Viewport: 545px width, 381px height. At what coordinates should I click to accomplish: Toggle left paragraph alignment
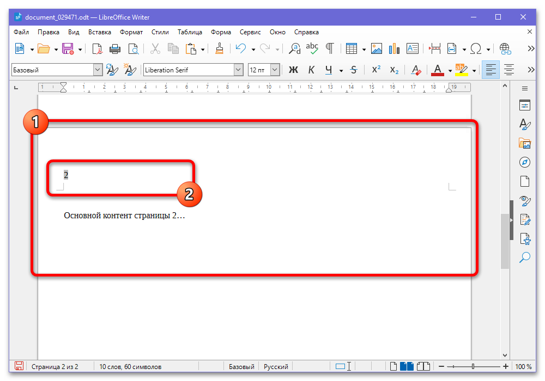[491, 70]
